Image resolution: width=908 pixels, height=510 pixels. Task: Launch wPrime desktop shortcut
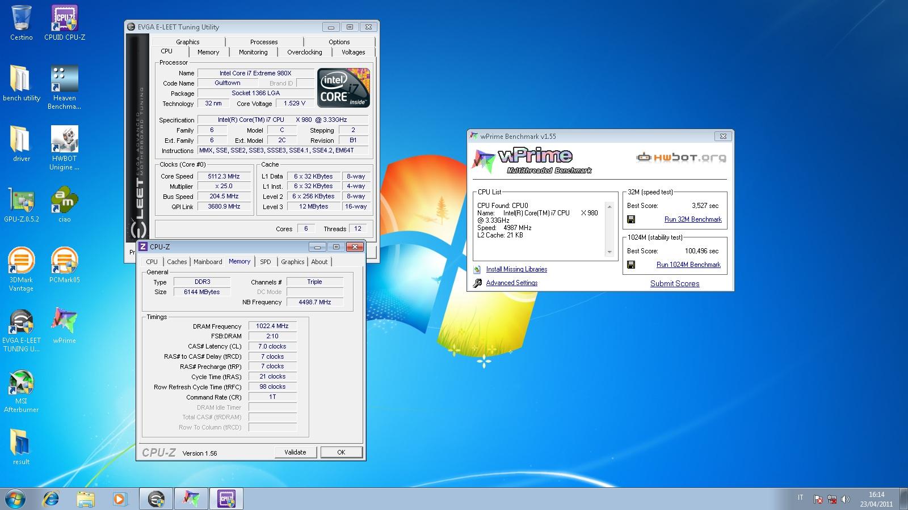pos(65,326)
